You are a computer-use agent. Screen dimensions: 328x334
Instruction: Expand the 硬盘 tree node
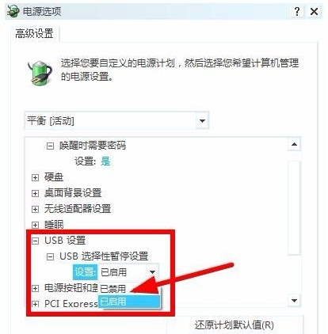click(35, 177)
